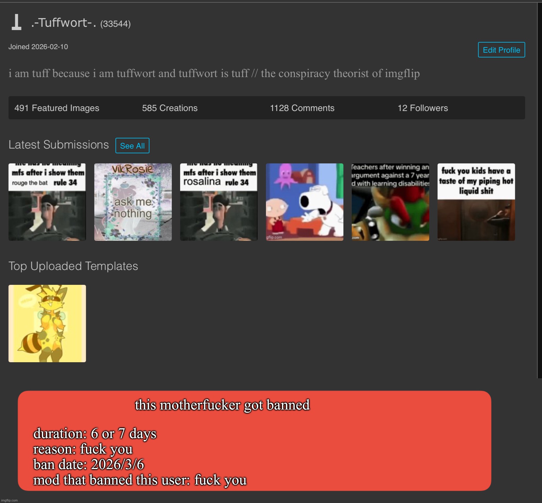The width and height of the screenshot is (542, 503).
Task: Open the VikRosie ask me nothing submission
Action: (133, 202)
